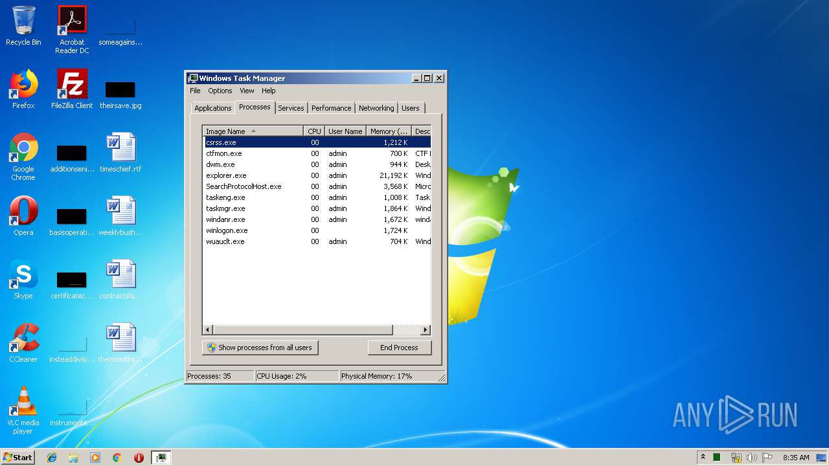The height and width of the screenshot is (466, 829).
Task: Select the wuauclt.exe process row
Action: 317,241
